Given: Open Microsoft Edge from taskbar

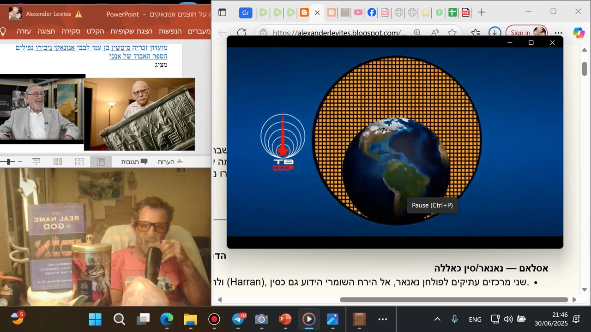Looking at the screenshot, I should [167, 319].
